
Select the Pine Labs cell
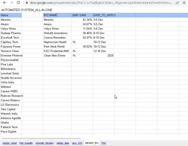pyautogui.click(x=11, y=64)
